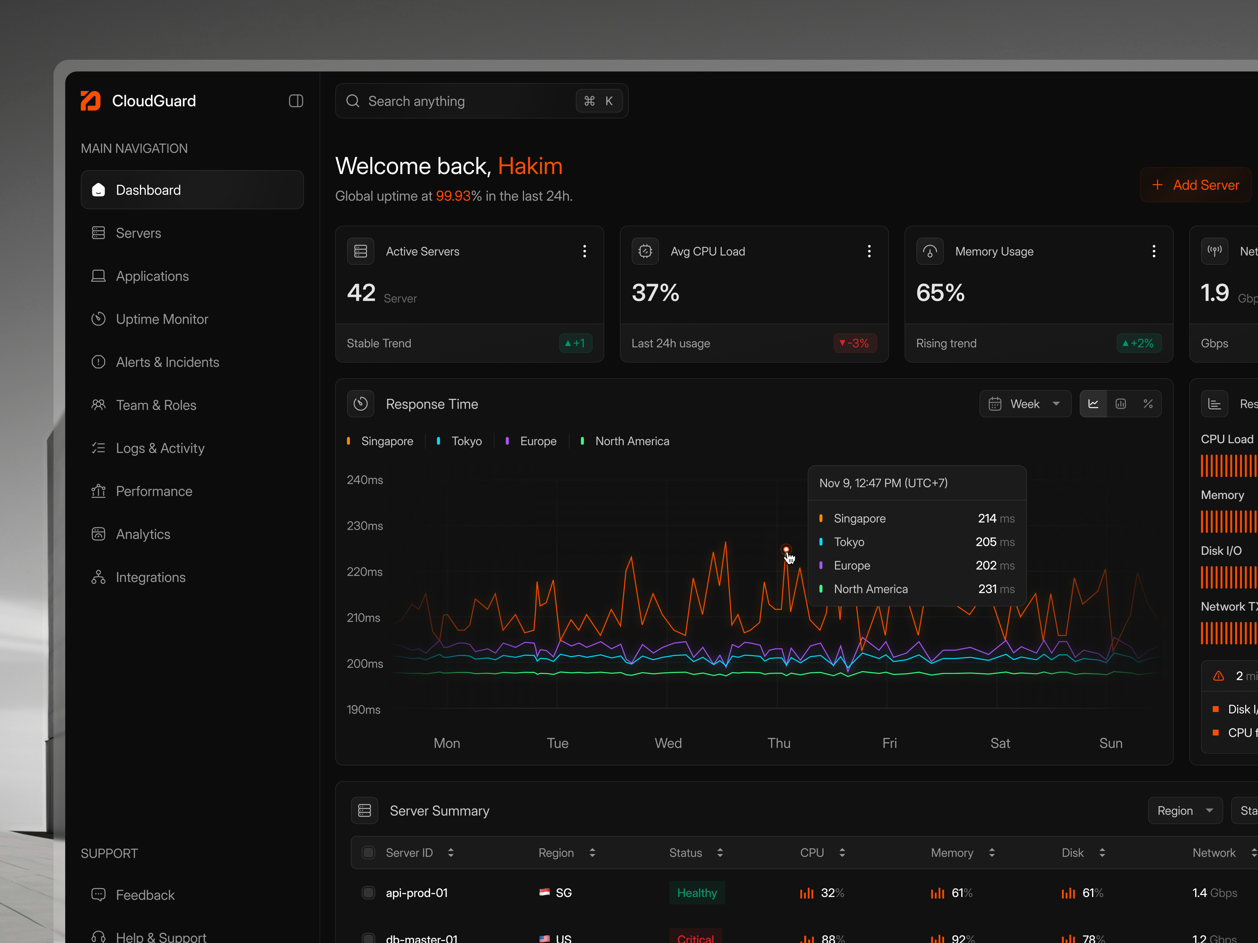This screenshot has width=1258, height=943.
Task: Open the Memory Usage options menu
Action: (x=1154, y=251)
